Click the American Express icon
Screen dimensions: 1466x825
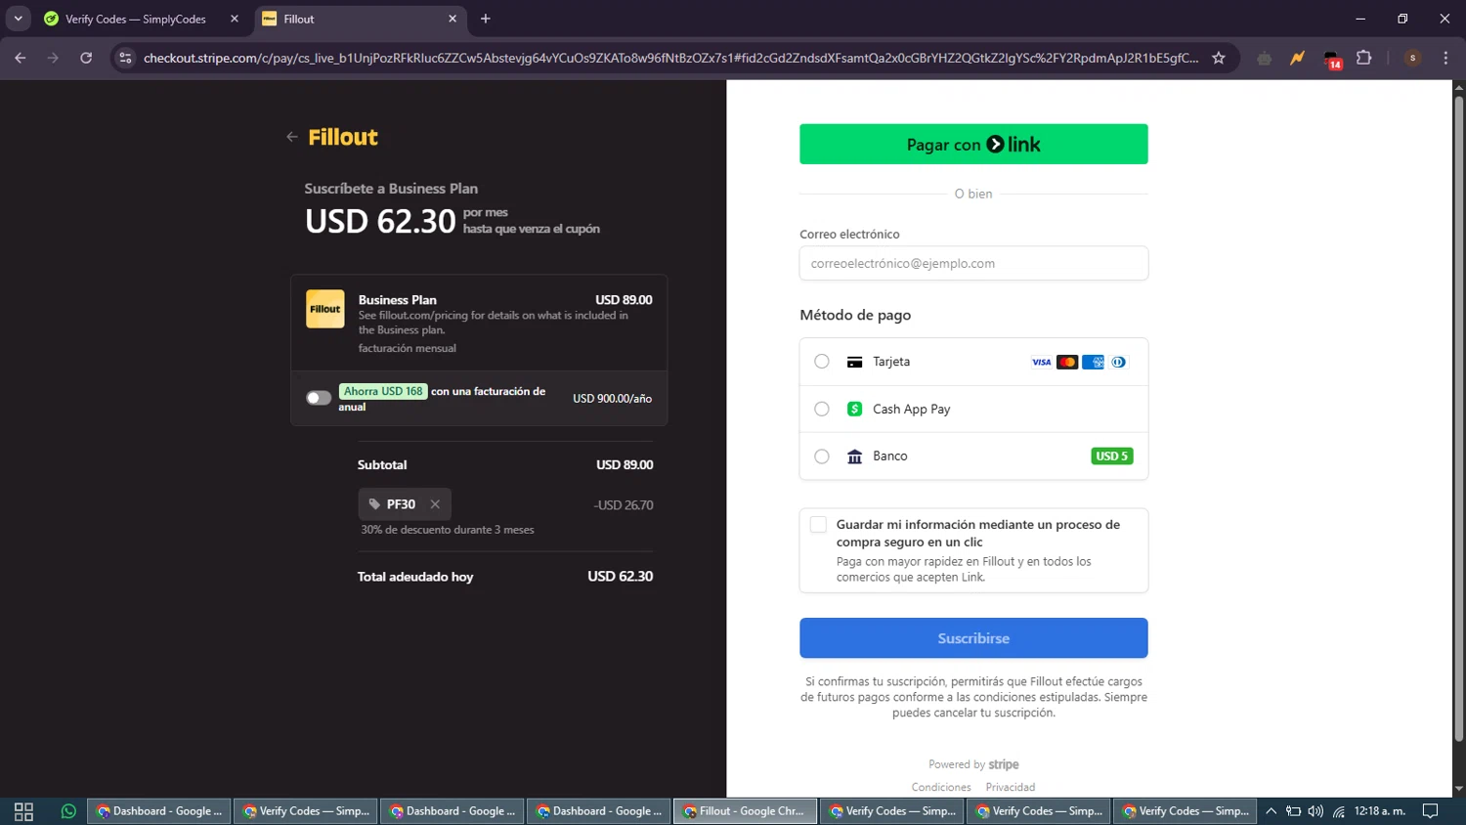(x=1093, y=363)
